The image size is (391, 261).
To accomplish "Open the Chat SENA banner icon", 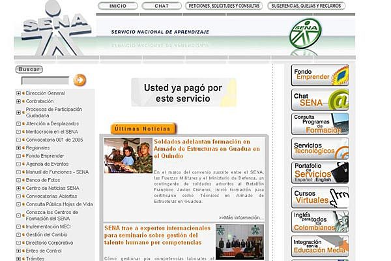I will (320, 100).
